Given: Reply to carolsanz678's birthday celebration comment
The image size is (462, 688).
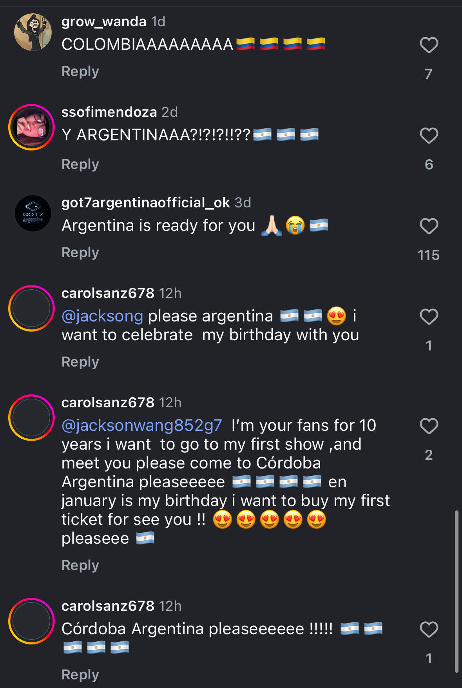Looking at the screenshot, I should coord(80,362).
